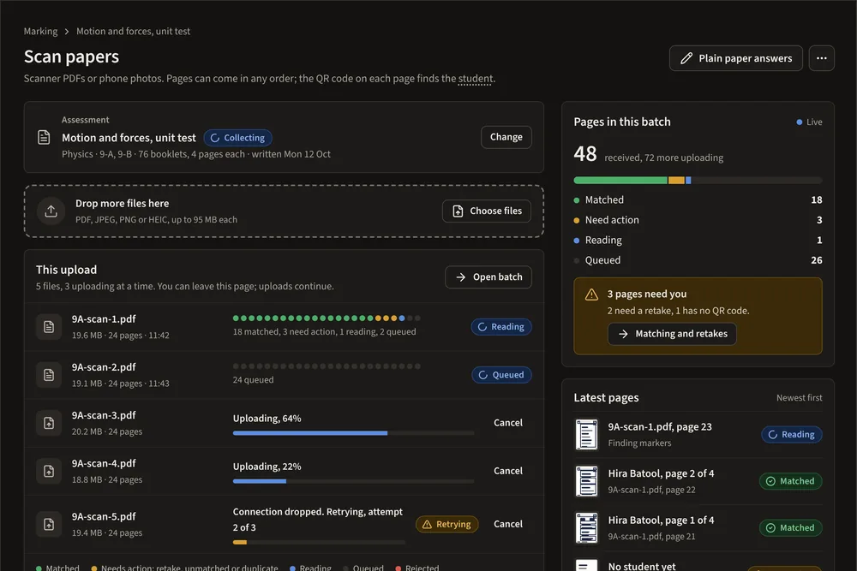Cancel the retrying 9A-scan-5.pdf upload
The width and height of the screenshot is (857, 571).
pyautogui.click(x=507, y=524)
